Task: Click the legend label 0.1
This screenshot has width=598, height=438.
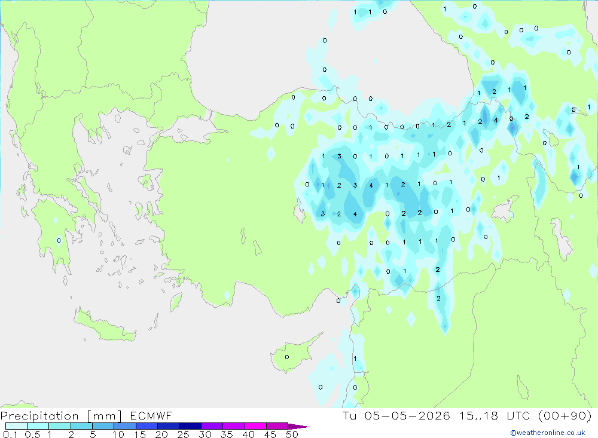Action: pyautogui.click(x=10, y=434)
